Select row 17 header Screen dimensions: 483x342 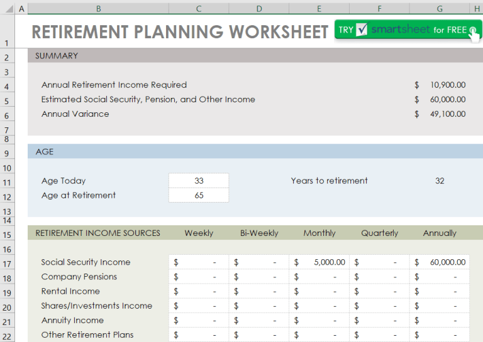click(x=7, y=264)
